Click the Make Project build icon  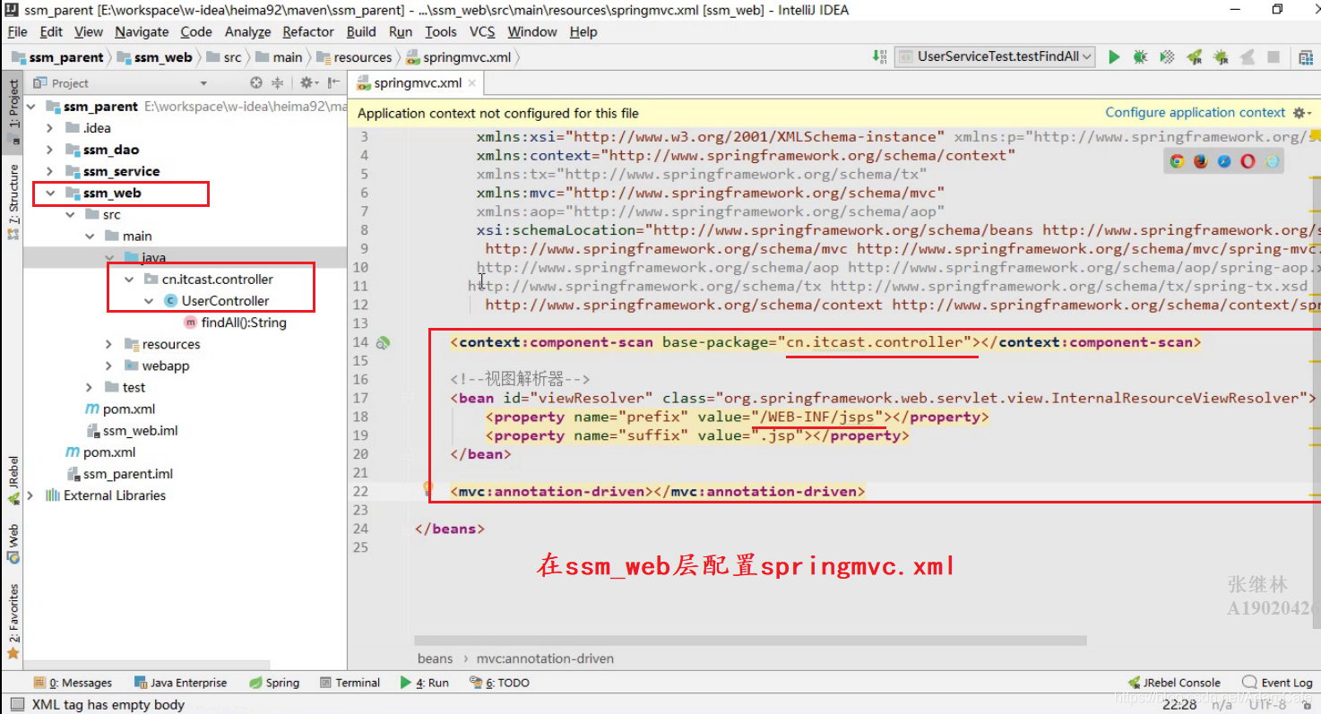[879, 56]
